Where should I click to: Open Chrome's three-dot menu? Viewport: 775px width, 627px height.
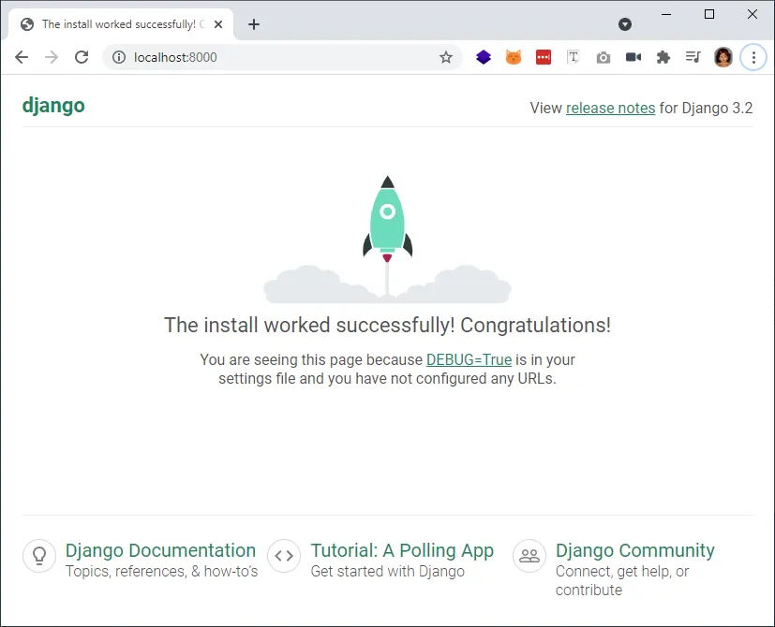coord(753,57)
